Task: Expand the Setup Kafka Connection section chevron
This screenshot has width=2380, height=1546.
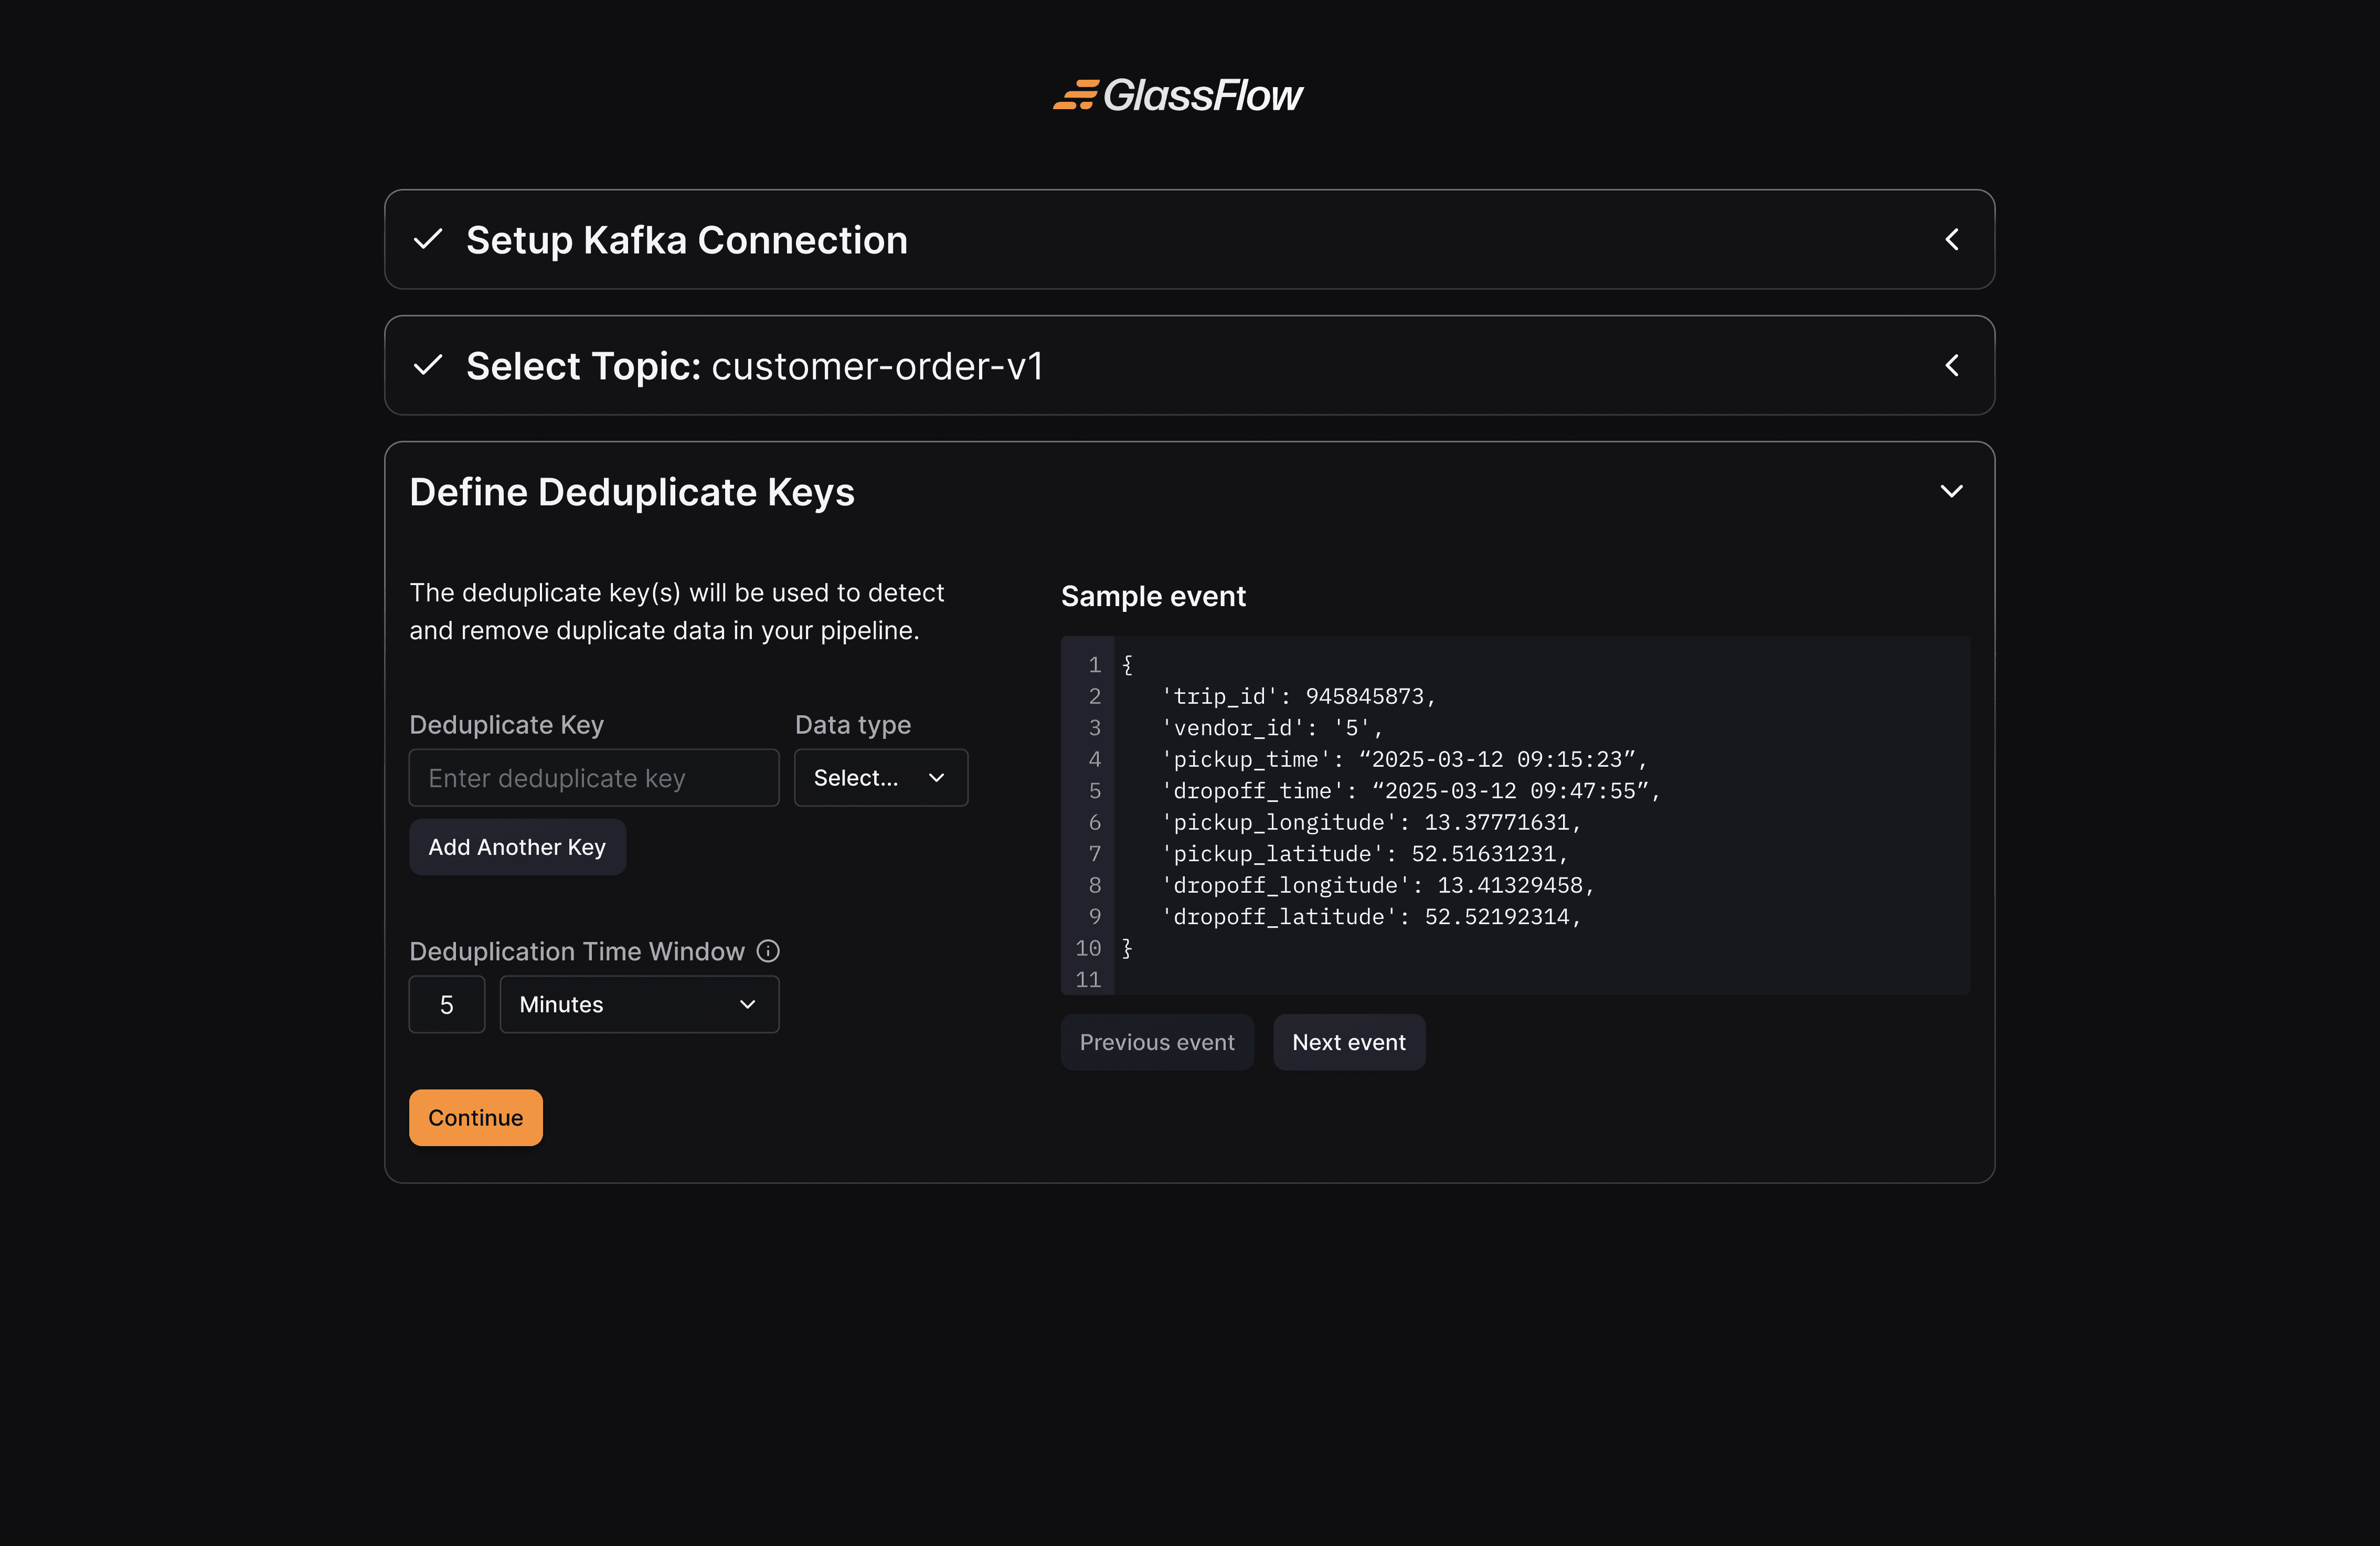Action: click(x=1951, y=240)
